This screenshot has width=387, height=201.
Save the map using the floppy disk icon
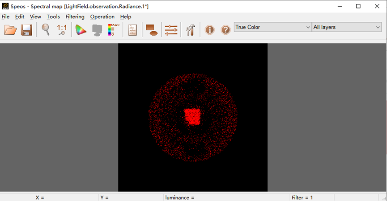26,30
